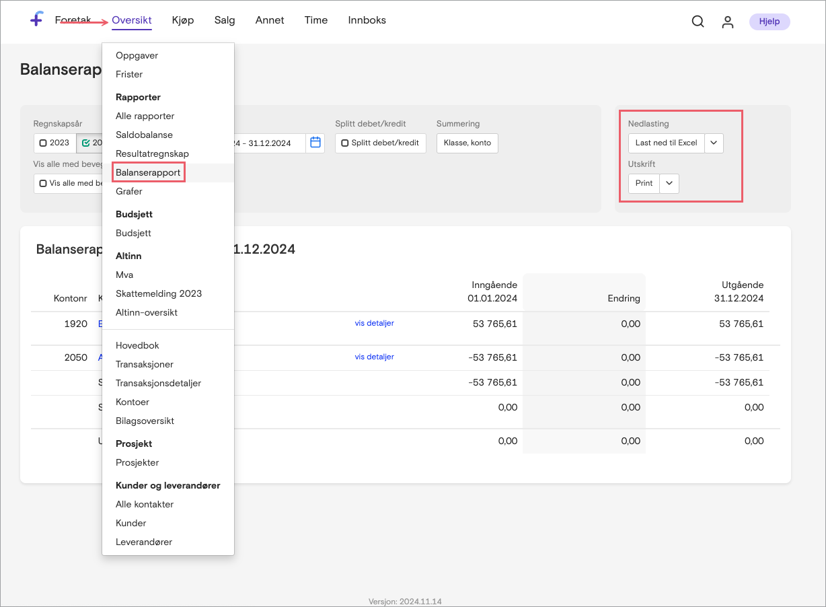The image size is (826, 607).
Task: Expand the Print options dropdown arrow
Action: click(669, 183)
